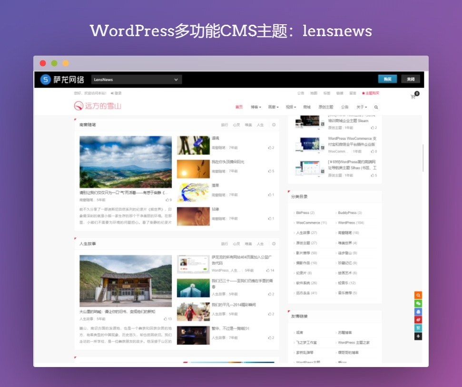Open the LensNews theme selector dropdown
462x387 pixels.
(137, 79)
